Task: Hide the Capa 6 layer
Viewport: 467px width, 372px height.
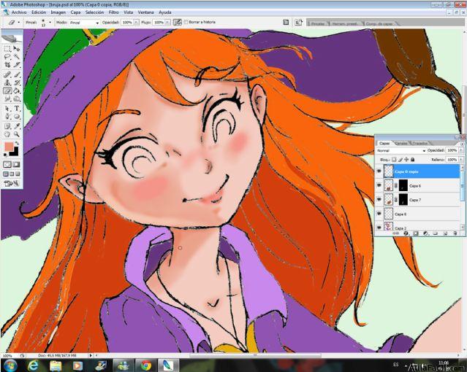Action: pos(379,185)
